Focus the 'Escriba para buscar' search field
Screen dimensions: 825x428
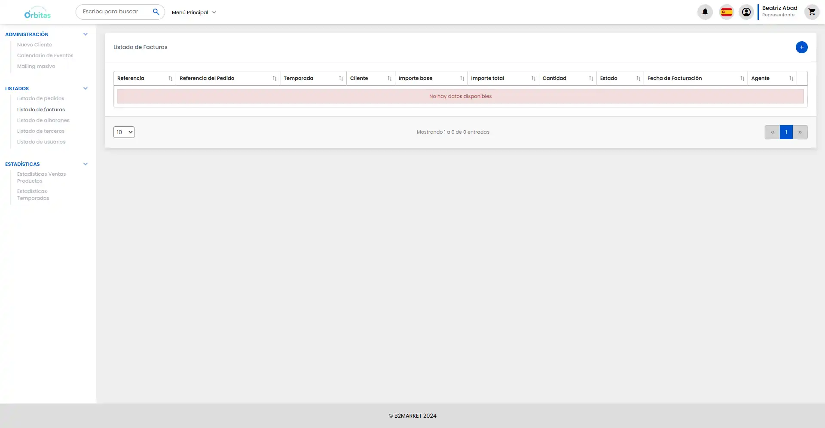(x=114, y=12)
